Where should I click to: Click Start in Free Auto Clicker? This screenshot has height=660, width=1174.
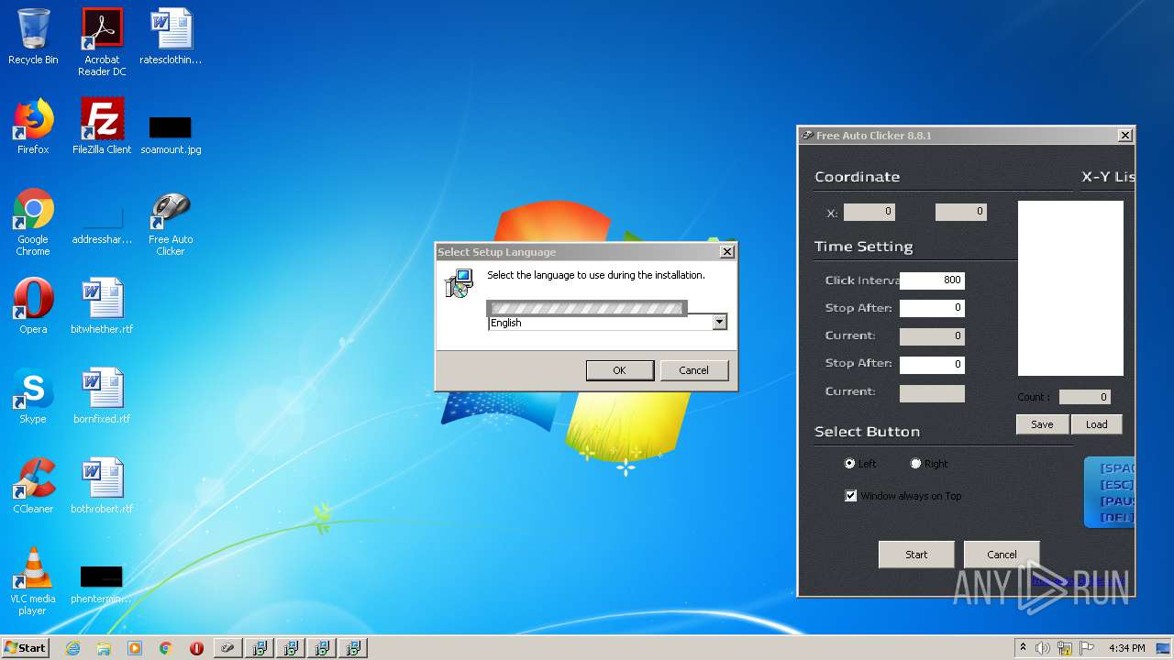(x=916, y=555)
